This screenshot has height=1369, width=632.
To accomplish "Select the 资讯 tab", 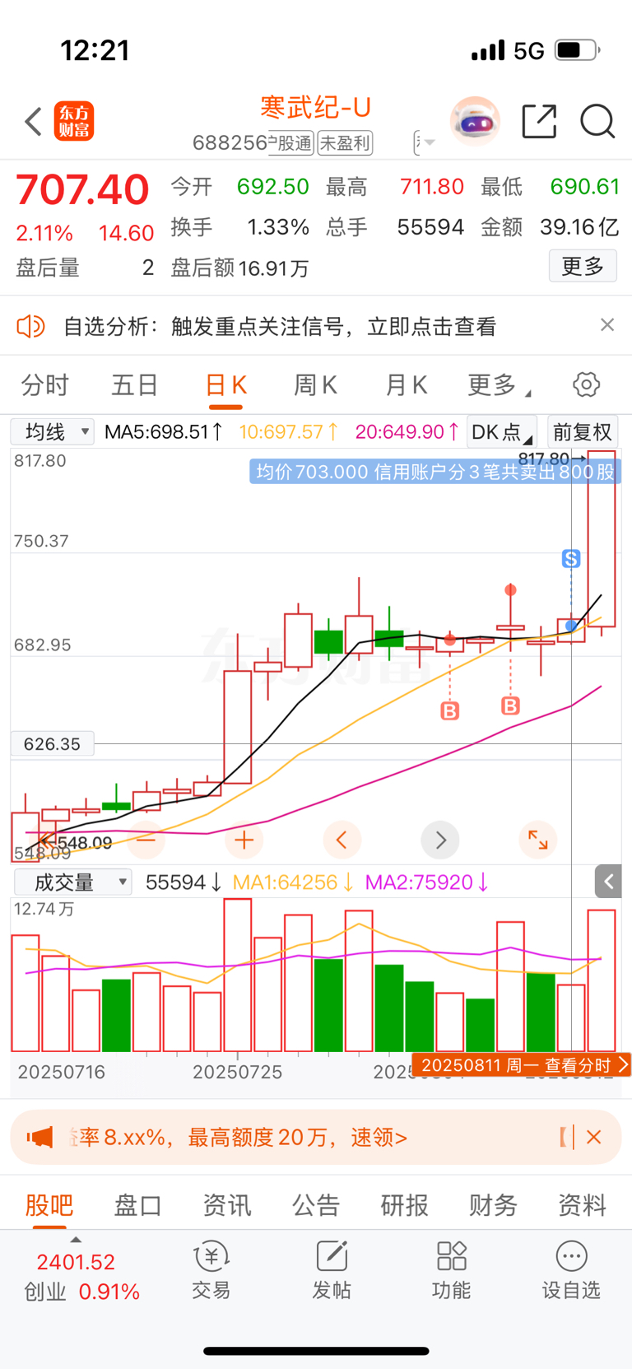I will 227,1204.
